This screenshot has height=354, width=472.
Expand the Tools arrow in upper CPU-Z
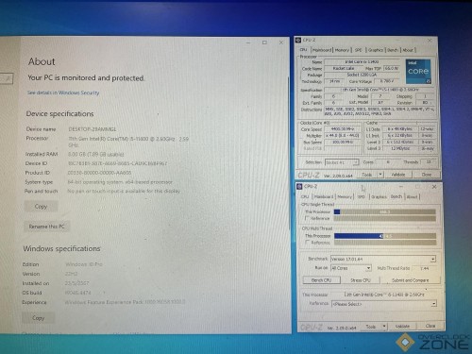380,175
